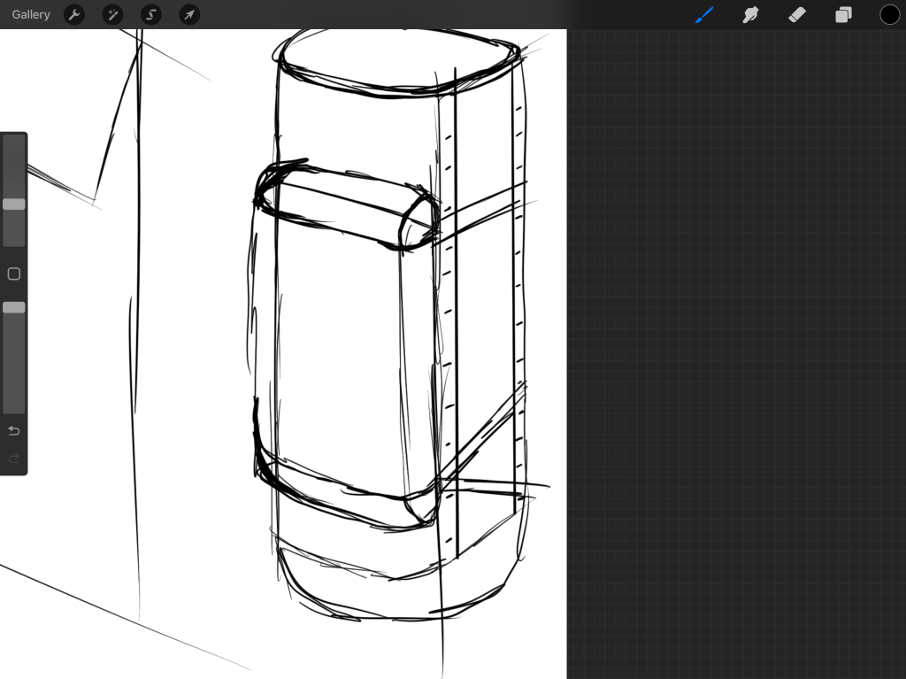Select the Paint brush tool
The height and width of the screenshot is (679, 906).
pos(704,15)
